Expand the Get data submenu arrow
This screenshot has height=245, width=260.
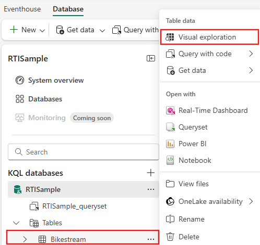(251, 70)
